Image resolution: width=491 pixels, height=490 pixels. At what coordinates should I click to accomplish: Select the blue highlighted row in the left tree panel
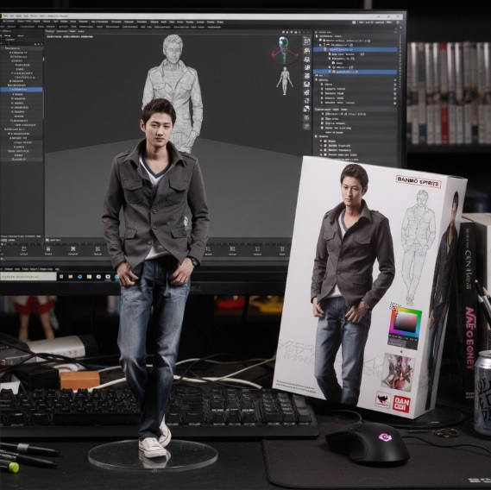click(x=22, y=90)
